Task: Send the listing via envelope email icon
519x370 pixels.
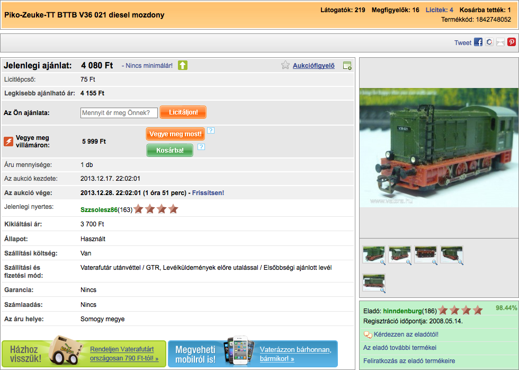Action: pos(500,42)
